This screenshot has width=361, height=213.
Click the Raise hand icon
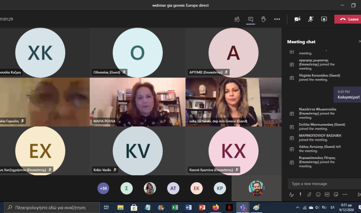(x=263, y=19)
